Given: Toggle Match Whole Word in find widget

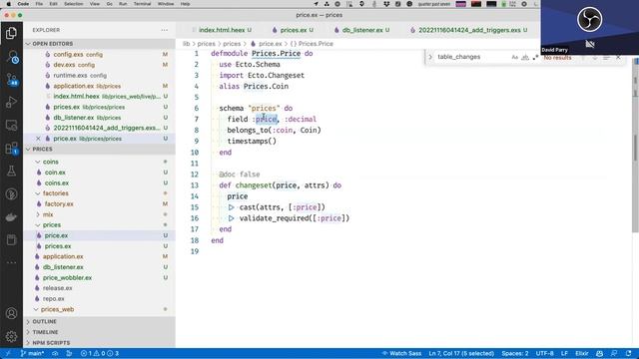Looking at the screenshot, I should (x=525, y=58).
